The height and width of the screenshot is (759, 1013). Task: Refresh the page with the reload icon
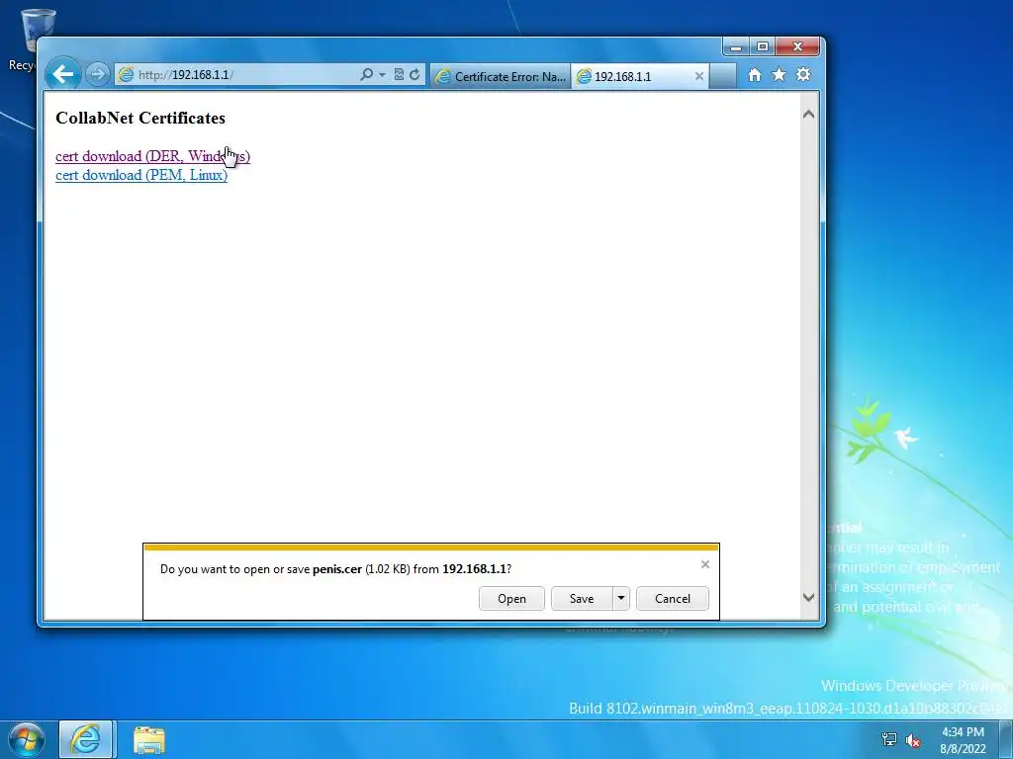(x=414, y=75)
